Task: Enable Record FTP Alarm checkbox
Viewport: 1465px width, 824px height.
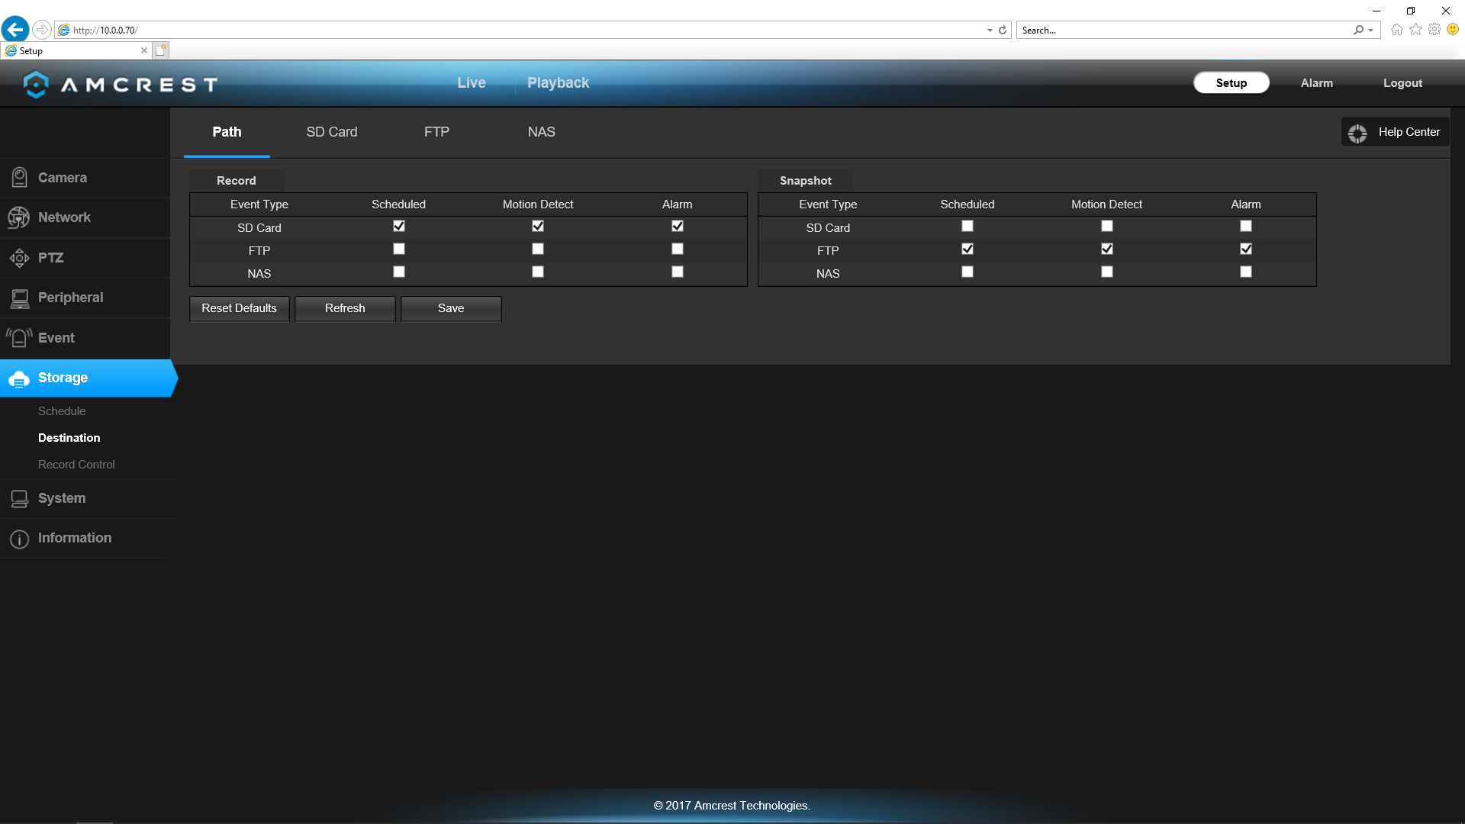Action: click(x=678, y=249)
